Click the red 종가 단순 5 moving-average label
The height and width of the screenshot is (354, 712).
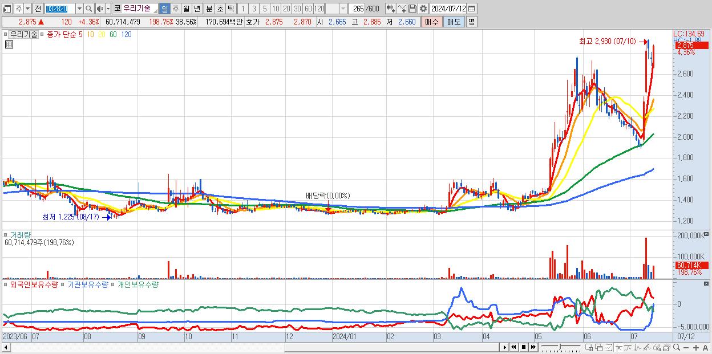(x=64, y=34)
